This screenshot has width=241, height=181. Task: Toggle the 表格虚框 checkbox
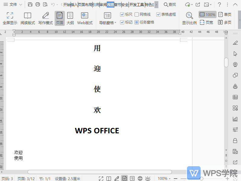[x=166, y=14]
